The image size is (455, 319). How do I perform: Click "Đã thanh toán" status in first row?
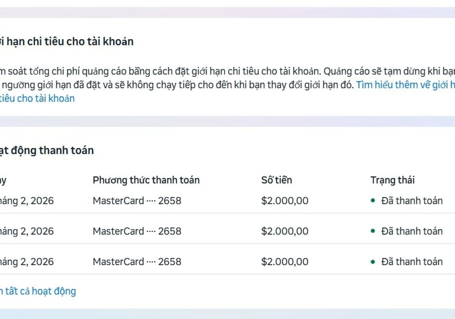point(412,201)
